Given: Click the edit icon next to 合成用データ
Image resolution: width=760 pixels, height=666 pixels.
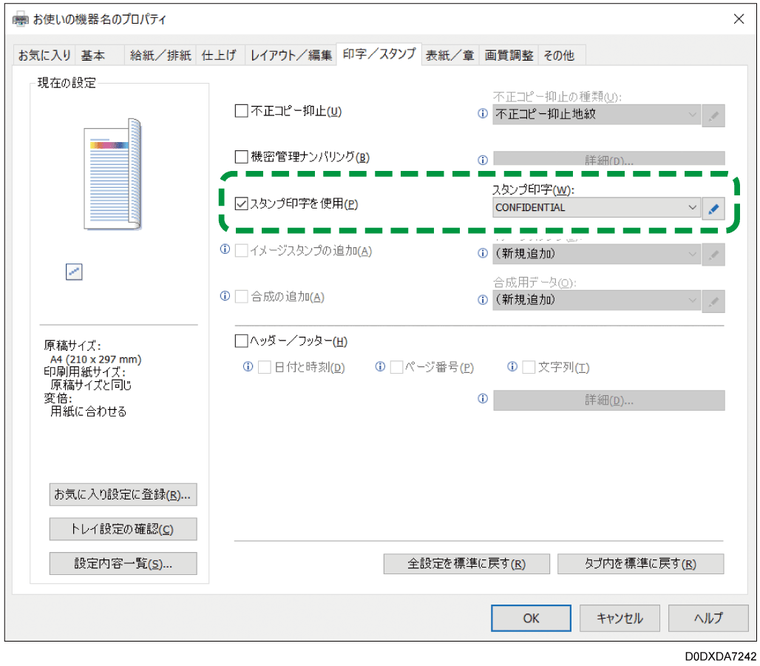Looking at the screenshot, I should click(x=713, y=300).
